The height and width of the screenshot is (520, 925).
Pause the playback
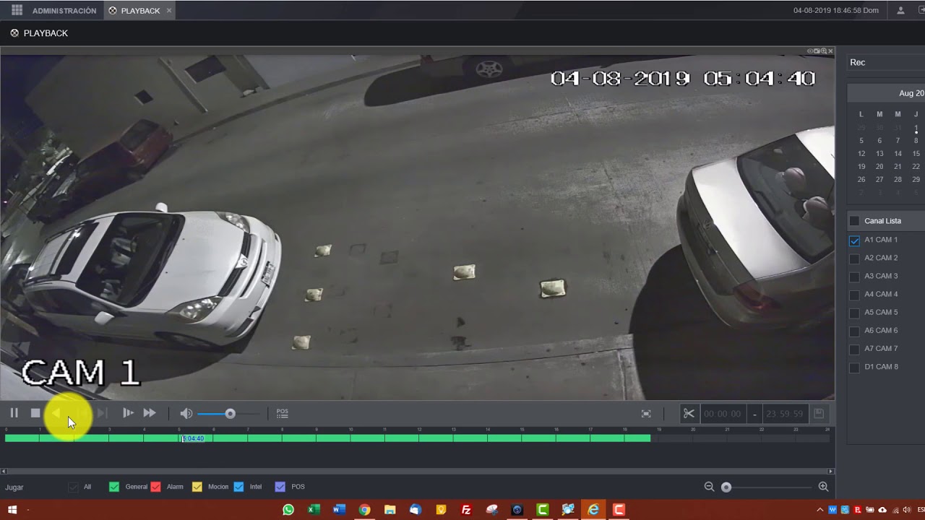14,413
